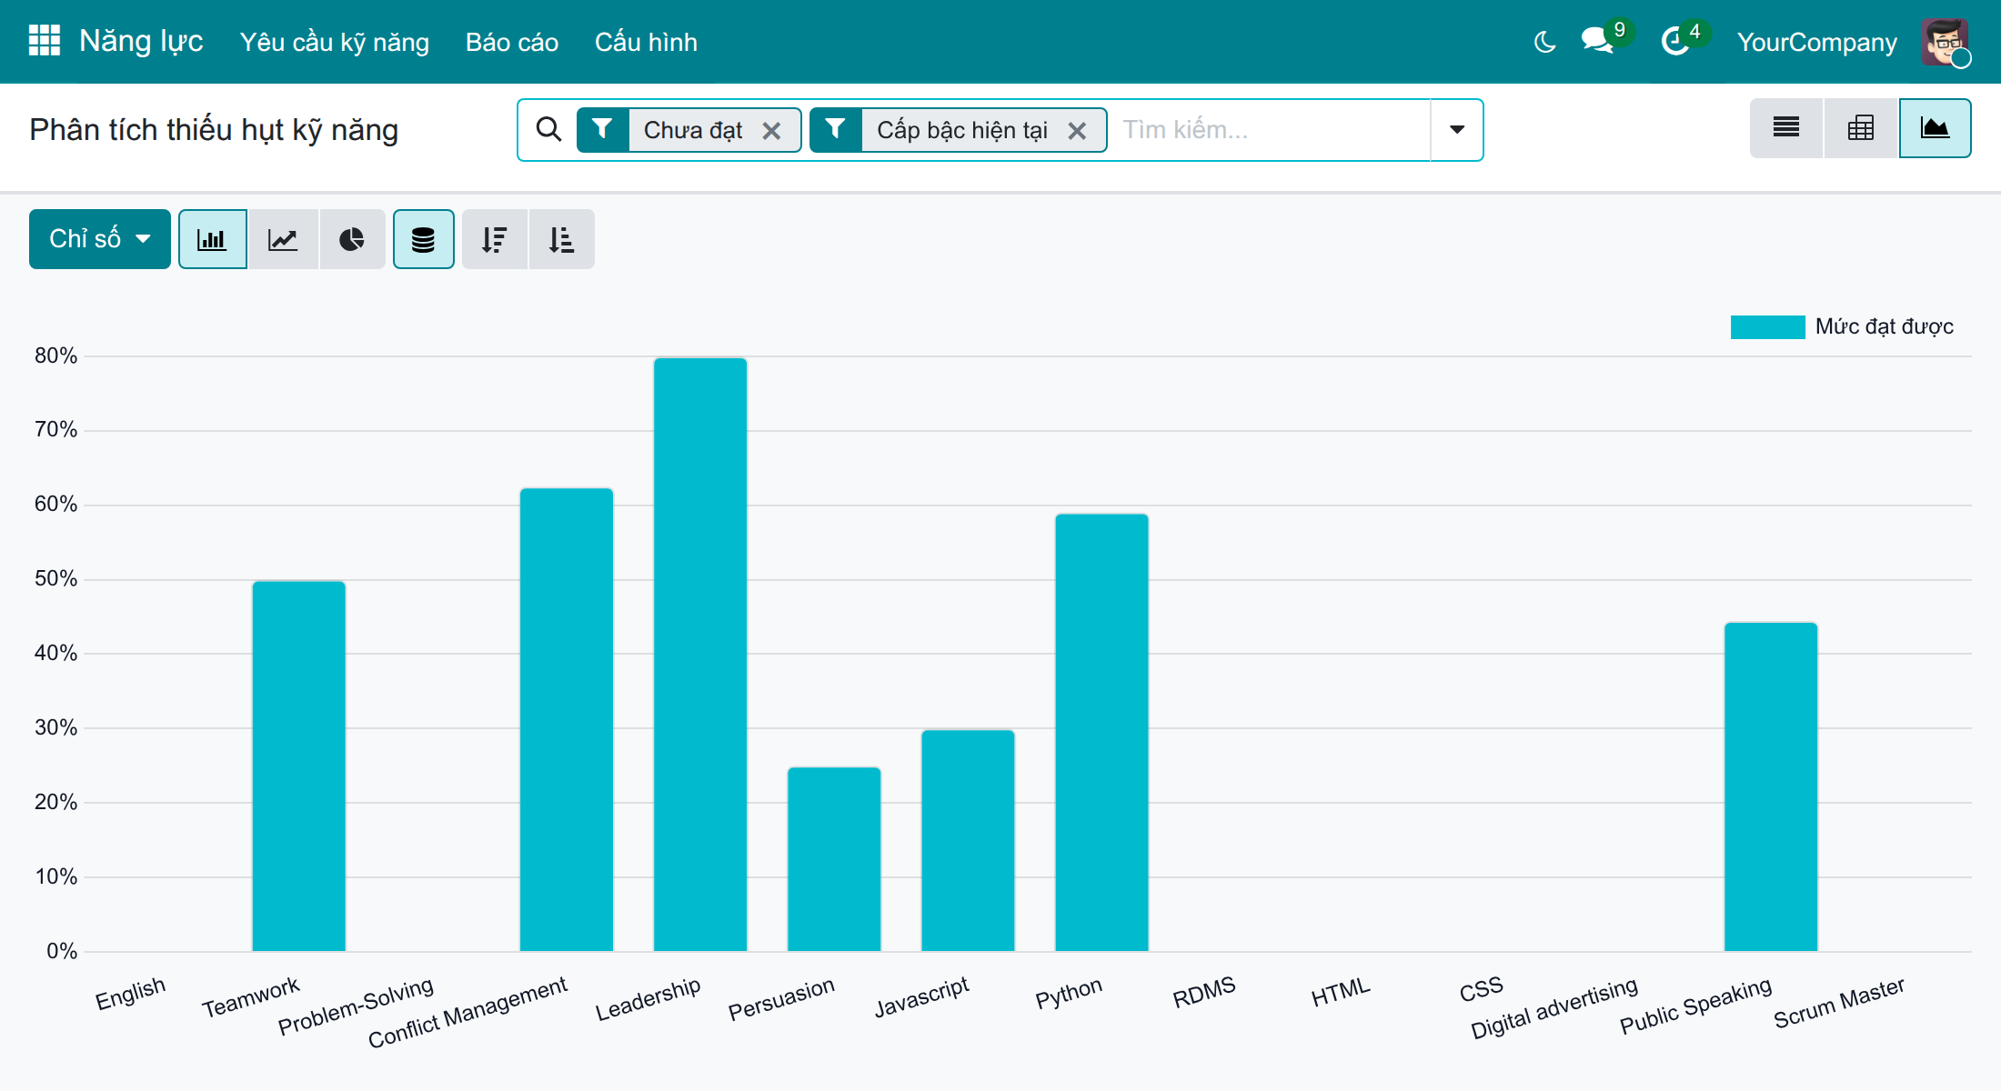This screenshot has height=1091, width=2001.
Task: Open the Báo cáo menu
Action: click(x=512, y=42)
